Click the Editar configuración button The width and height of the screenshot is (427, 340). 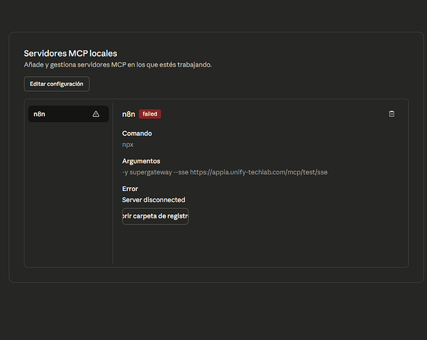pos(56,84)
